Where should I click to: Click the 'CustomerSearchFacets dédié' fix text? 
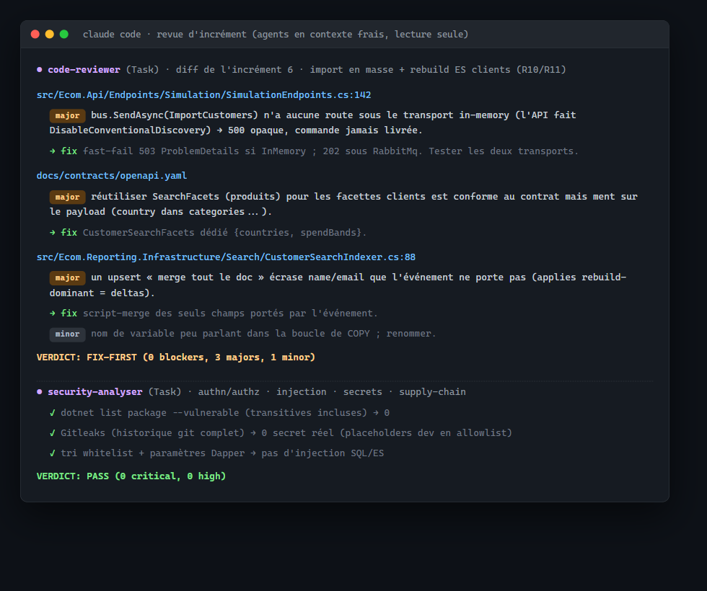155,232
